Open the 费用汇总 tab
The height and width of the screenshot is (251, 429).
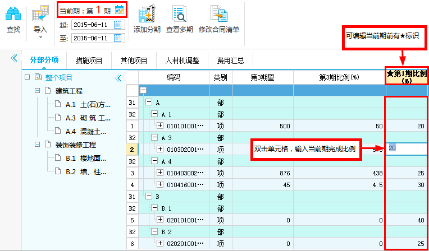pos(223,61)
